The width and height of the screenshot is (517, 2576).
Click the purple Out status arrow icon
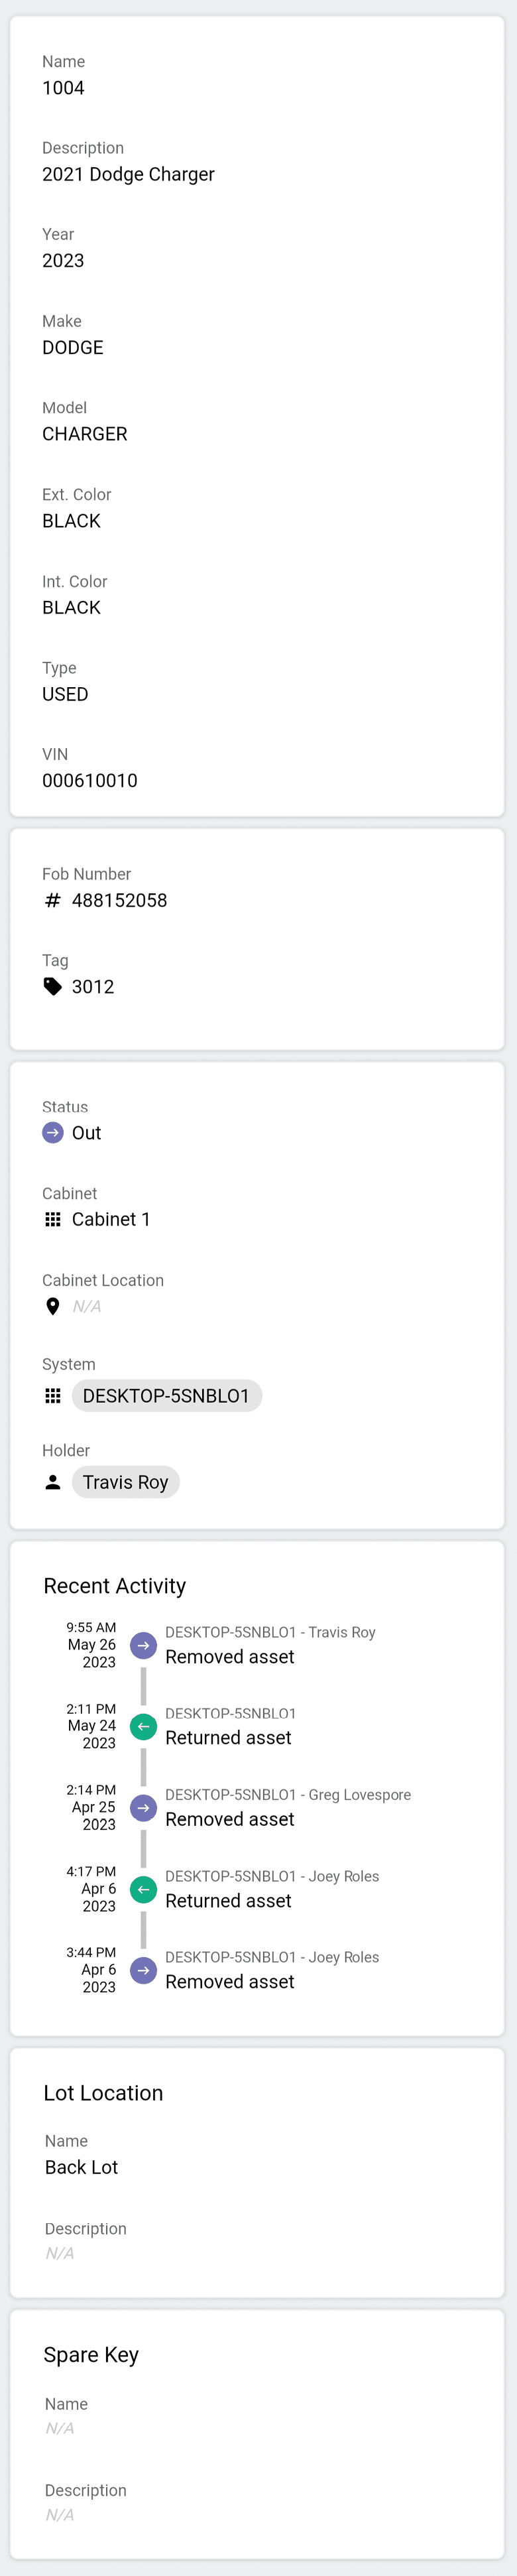coord(53,1133)
